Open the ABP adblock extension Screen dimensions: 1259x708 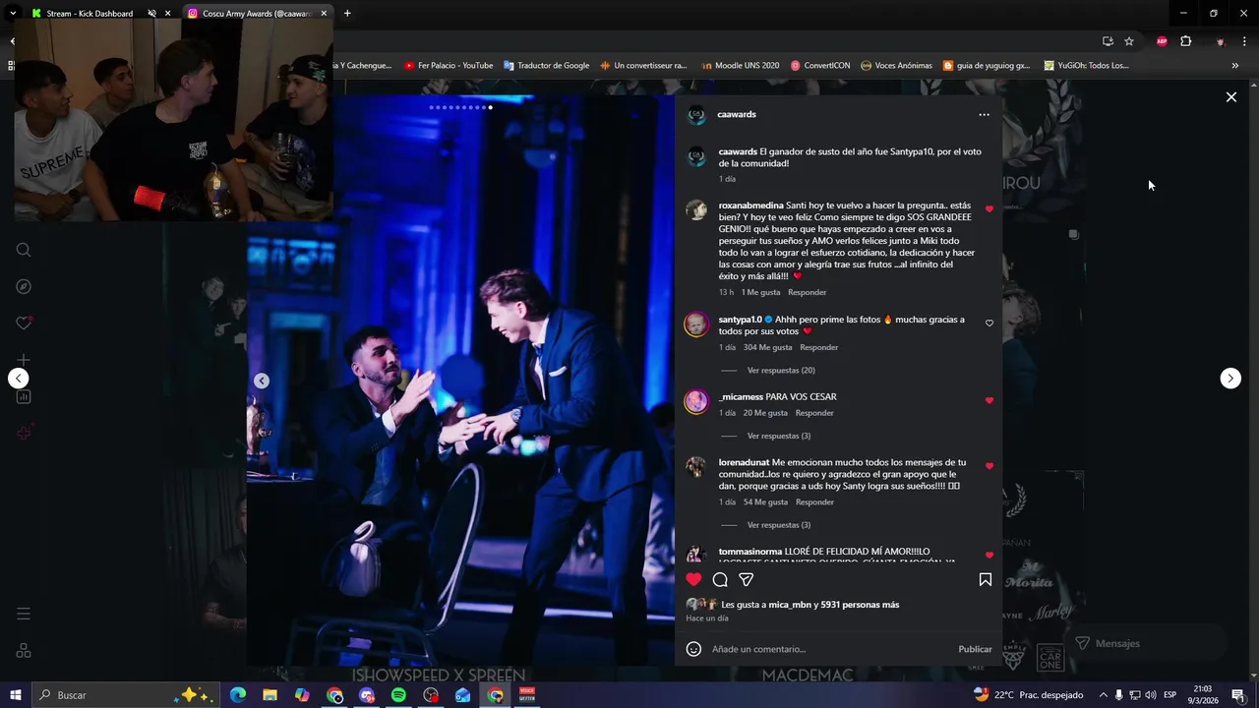coord(1162,41)
